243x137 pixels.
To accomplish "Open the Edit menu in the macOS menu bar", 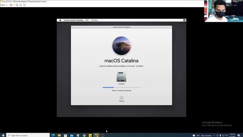I will (x=87, y=20).
